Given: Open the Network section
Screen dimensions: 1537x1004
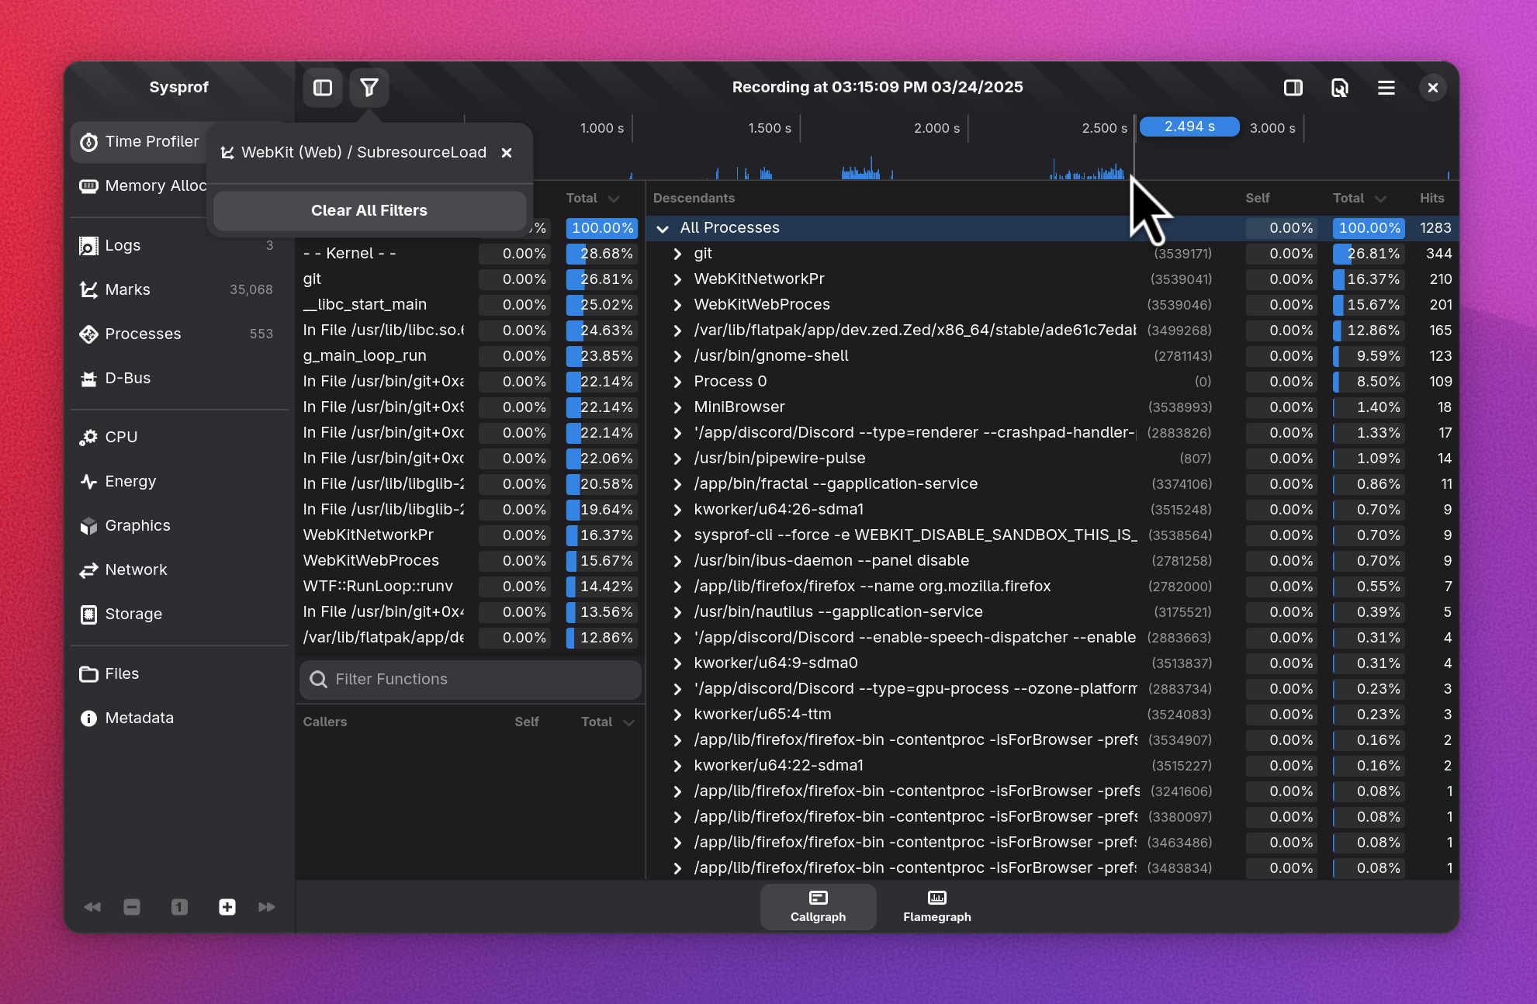Looking at the screenshot, I should 179,570.
